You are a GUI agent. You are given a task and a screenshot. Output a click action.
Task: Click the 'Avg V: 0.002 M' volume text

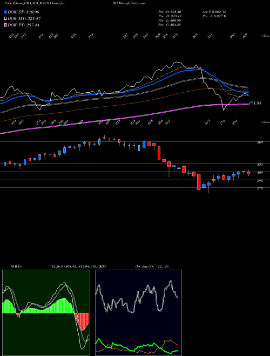(x=214, y=12)
